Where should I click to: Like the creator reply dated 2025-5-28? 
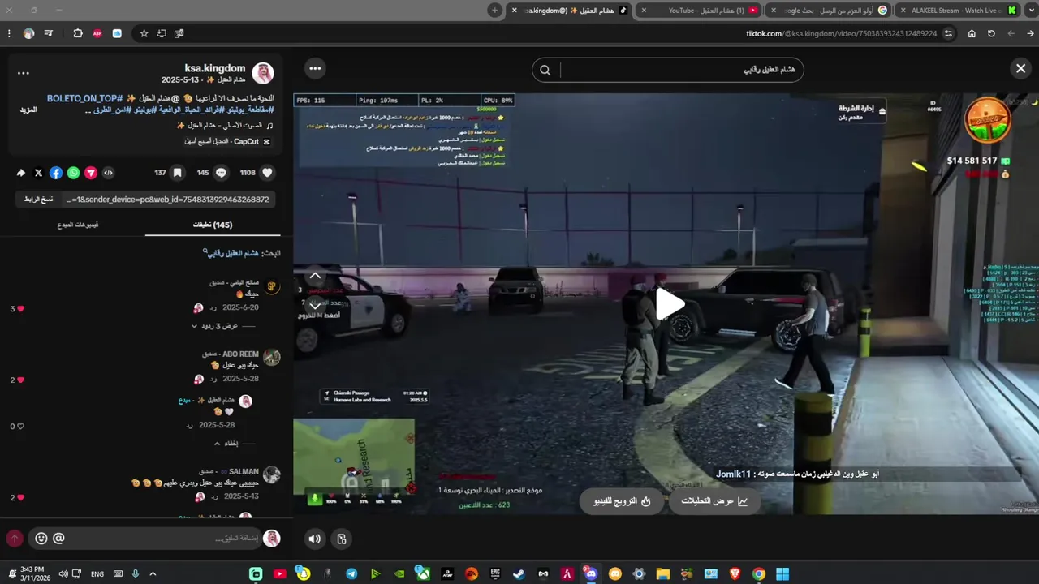[20, 427]
